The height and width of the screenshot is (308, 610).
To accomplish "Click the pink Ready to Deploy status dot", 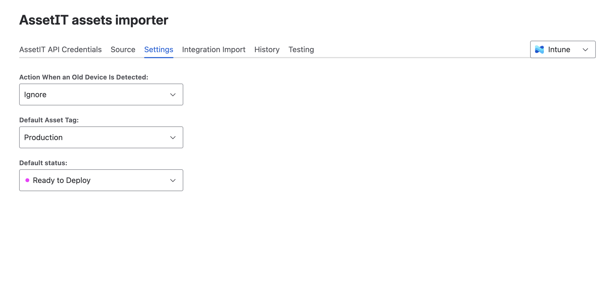I will point(27,180).
